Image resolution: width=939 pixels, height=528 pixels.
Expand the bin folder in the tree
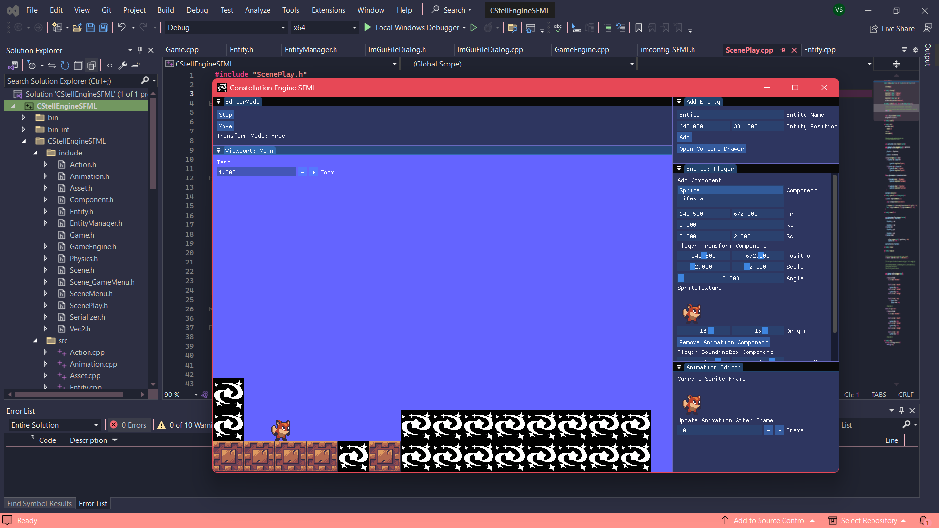pyautogui.click(x=23, y=117)
